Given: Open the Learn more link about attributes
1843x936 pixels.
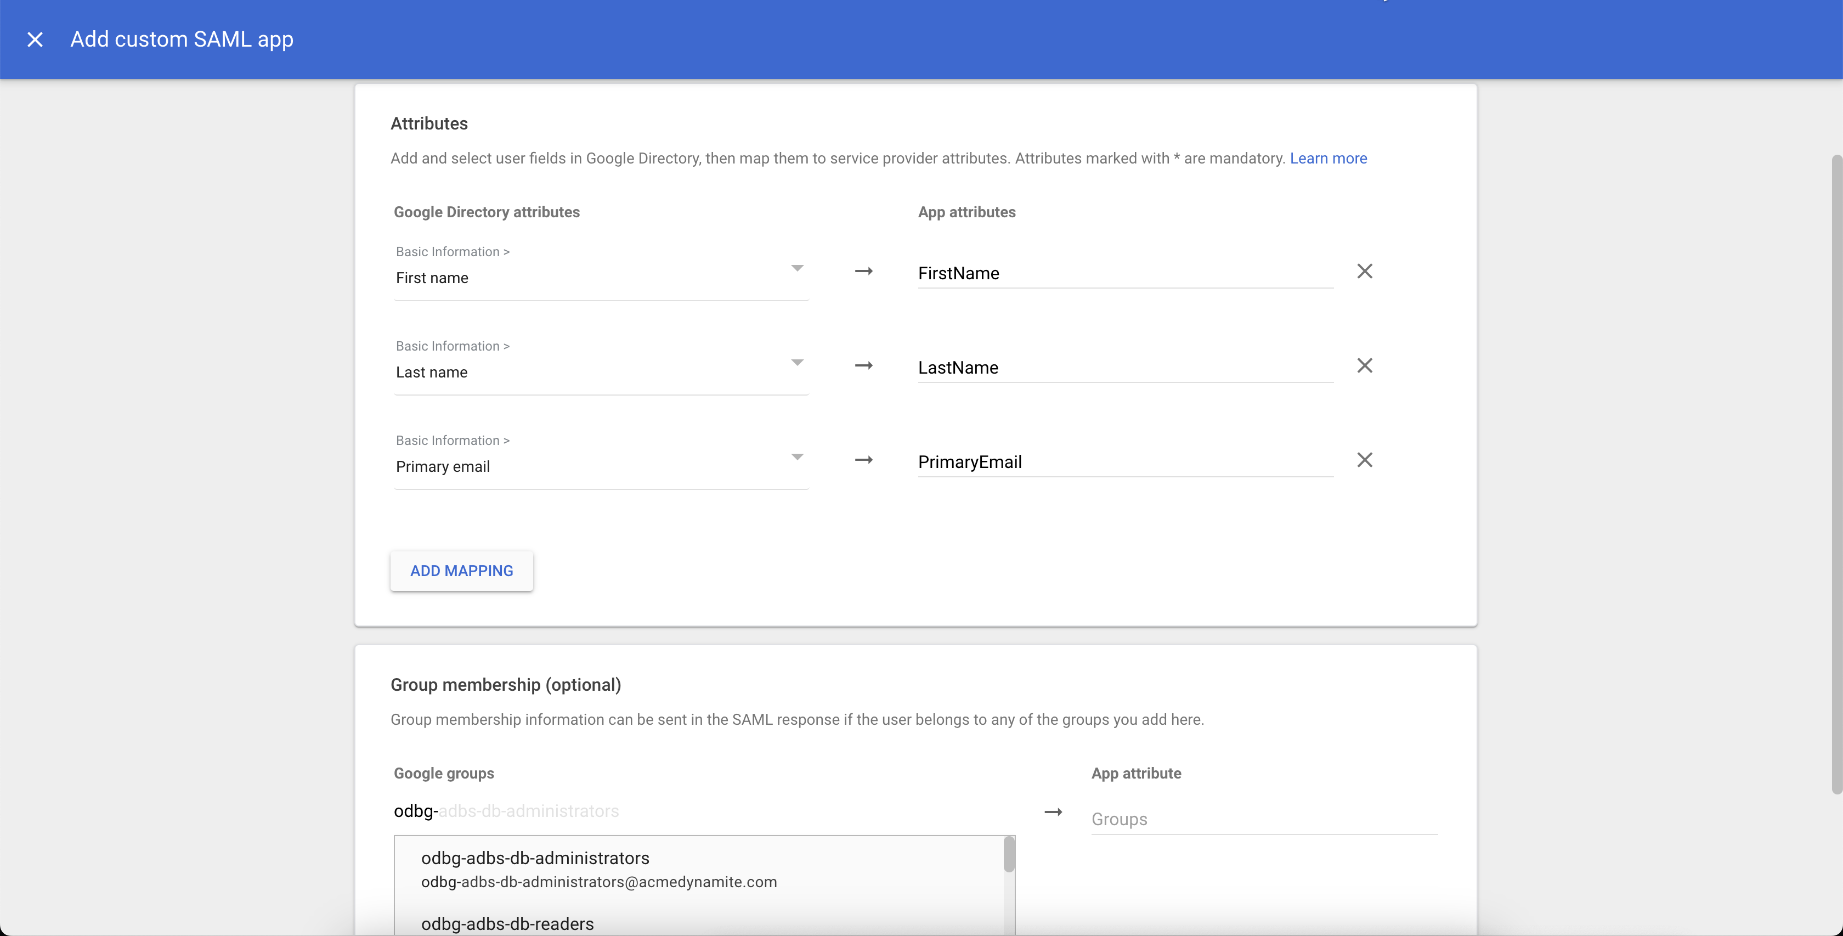Looking at the screenshot, I should [1328, 158].
